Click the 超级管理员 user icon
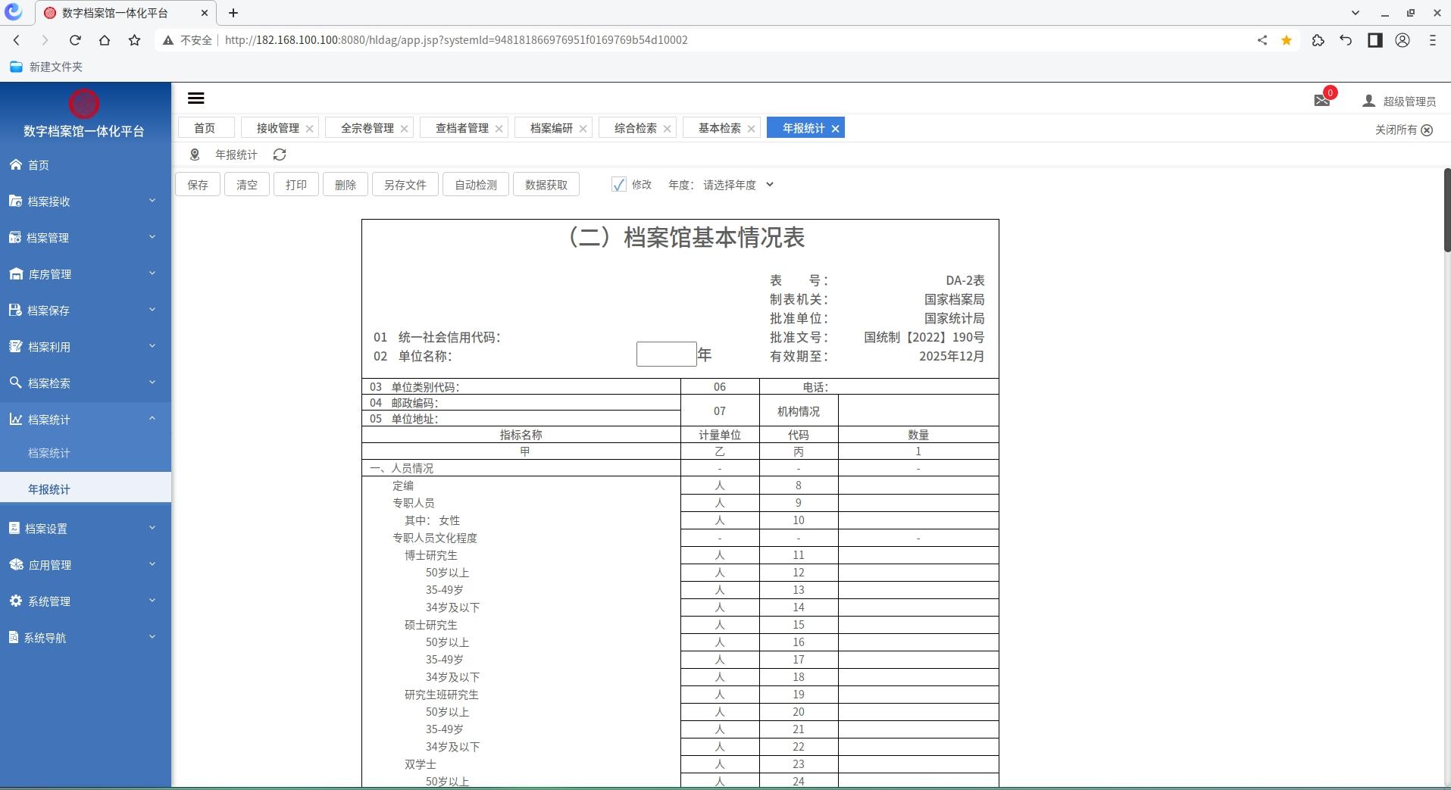Viewport: 1451px width, 790px height. (1368, 101)
